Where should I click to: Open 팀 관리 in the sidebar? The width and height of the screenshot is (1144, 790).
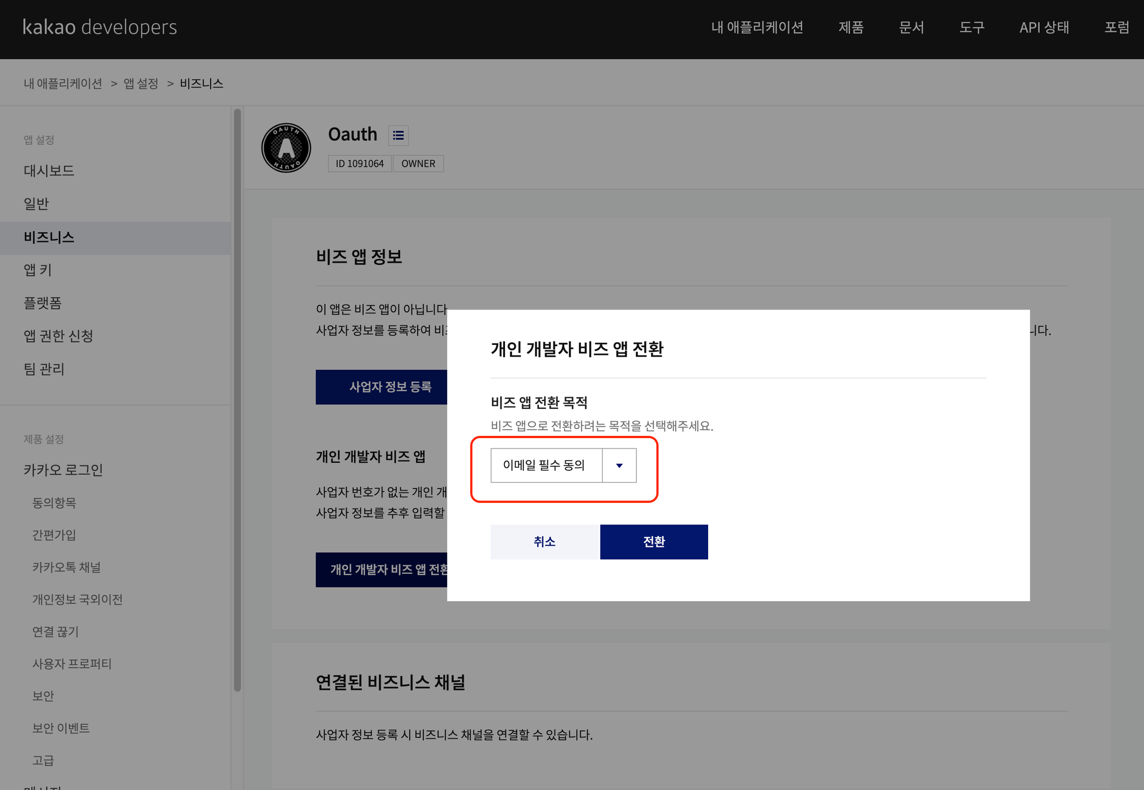tap(44, 369)
